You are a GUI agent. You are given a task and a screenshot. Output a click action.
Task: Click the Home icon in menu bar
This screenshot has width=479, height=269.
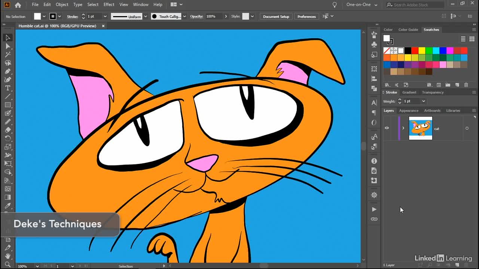click(x=18, y=5)
